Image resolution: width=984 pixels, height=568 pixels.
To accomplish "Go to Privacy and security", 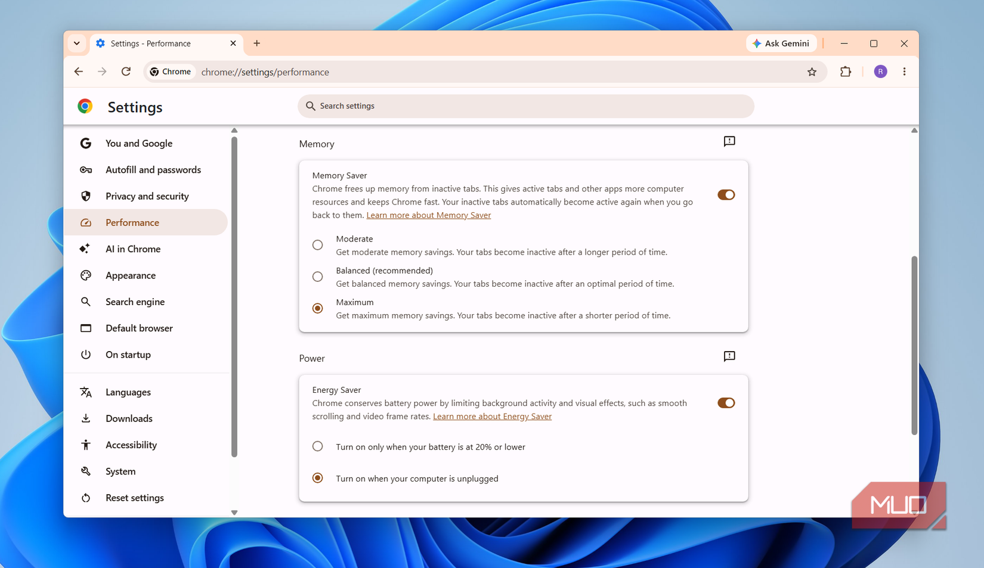I will coord(146,196).
